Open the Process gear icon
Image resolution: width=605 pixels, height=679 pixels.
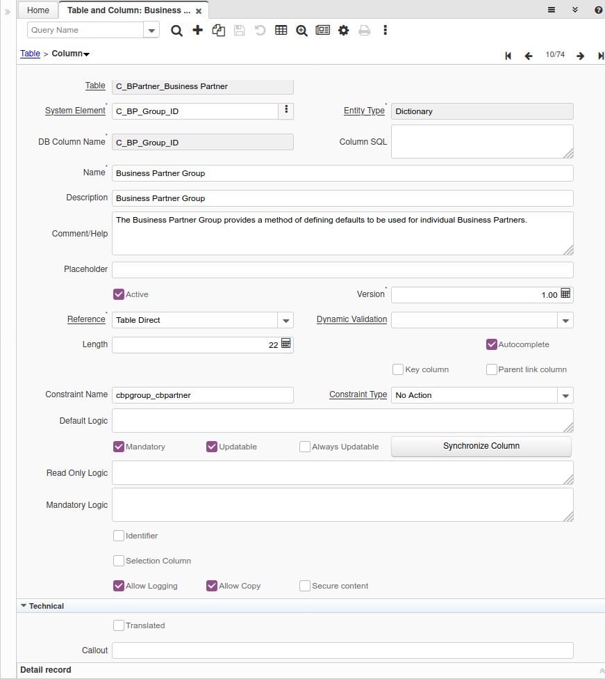click(x=344, y=31)
